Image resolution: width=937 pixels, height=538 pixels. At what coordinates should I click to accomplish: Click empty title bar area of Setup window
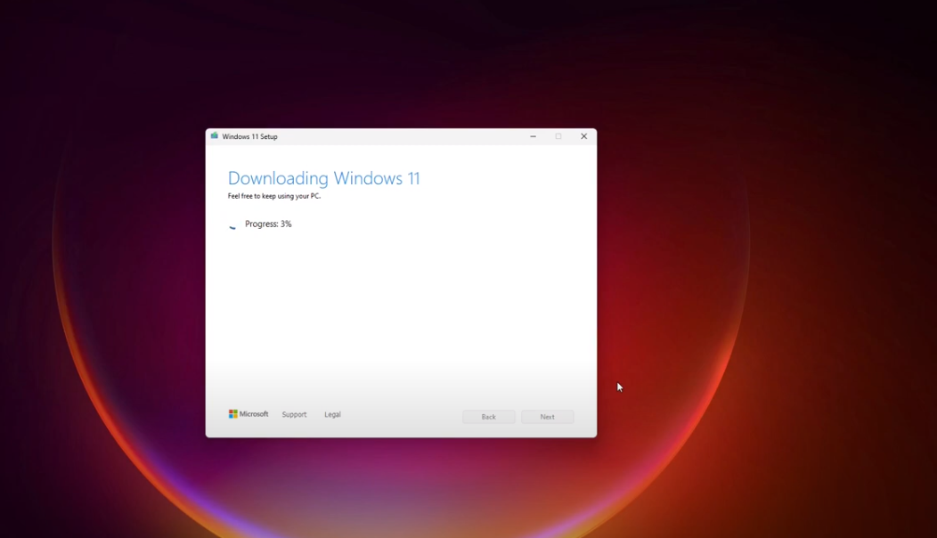tap(401, 136)
